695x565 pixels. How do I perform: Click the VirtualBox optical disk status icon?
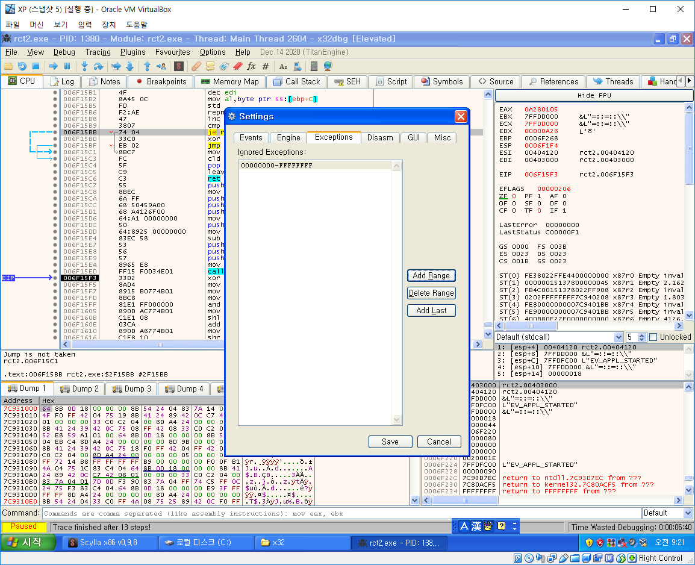point(529,558)
